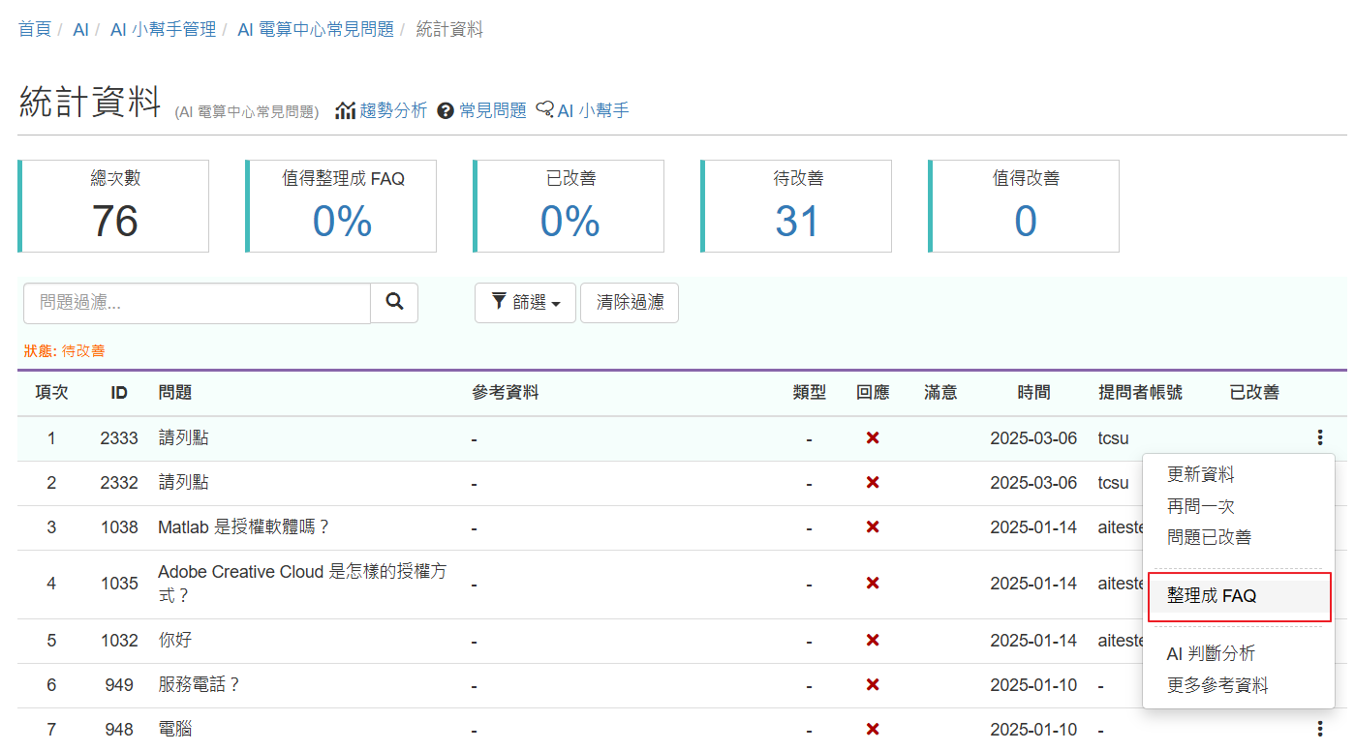Select AI 判斷分析 menu item
The image size is (1355, 751).
[x=1212, y=654]
